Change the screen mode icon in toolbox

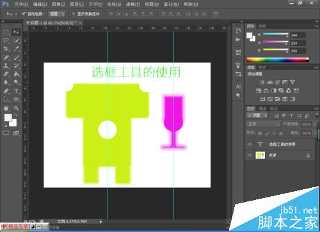(16, 134)
